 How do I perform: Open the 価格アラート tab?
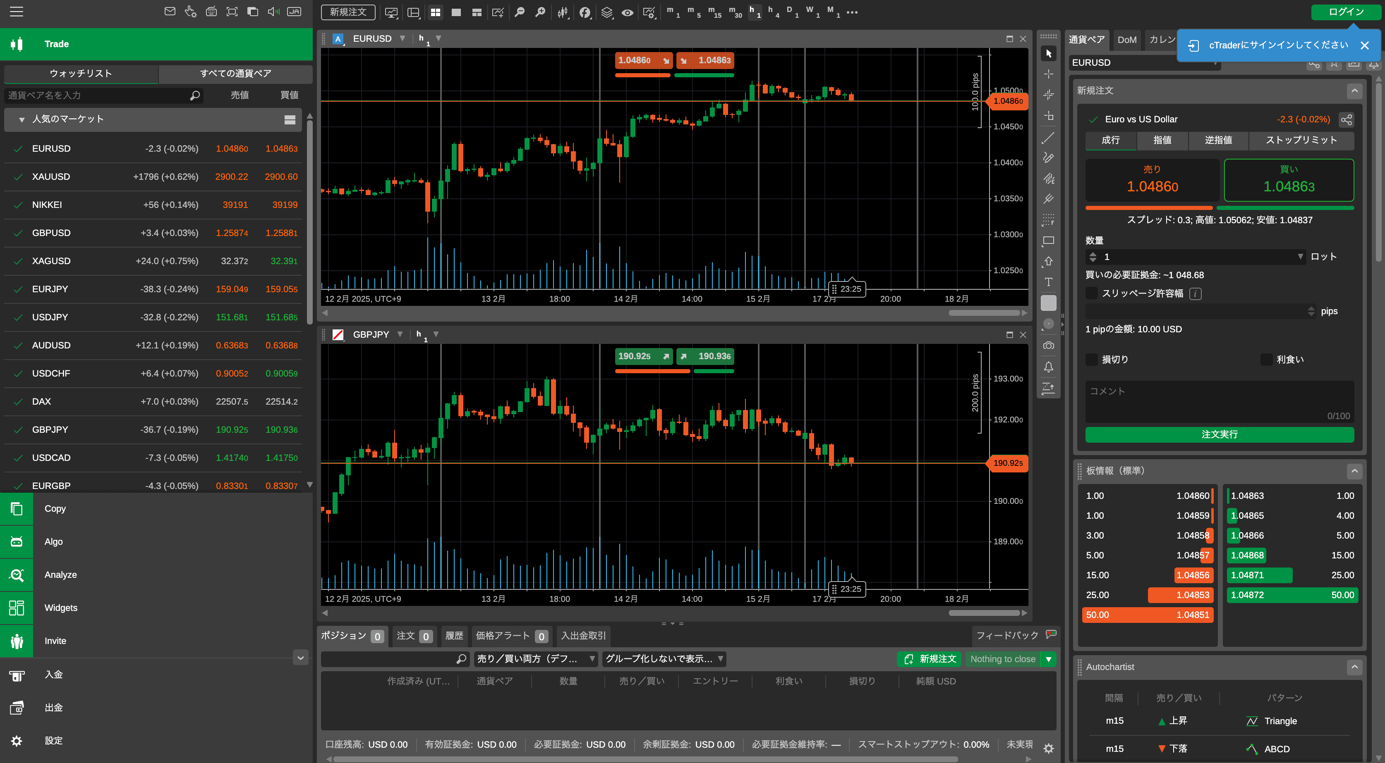pos(511,636)
